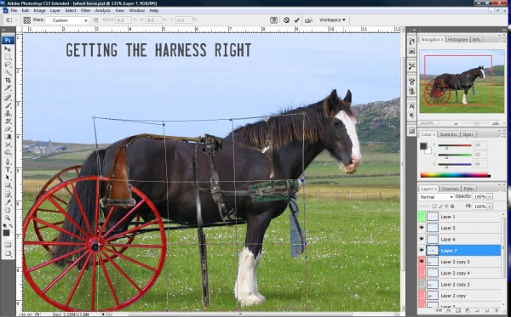The width and height of the screenshot is (511, 317).
Task: Switch to the Swatches tab
Action: (449, 134)
